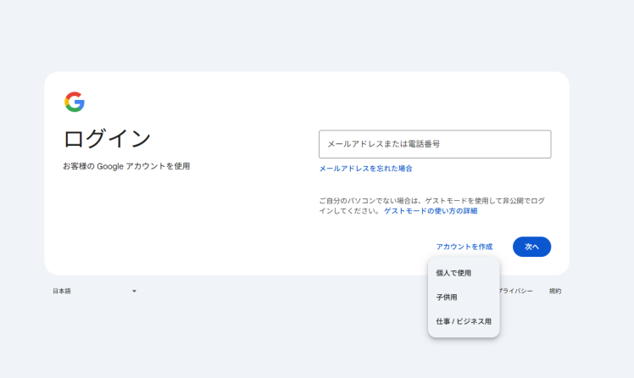Click the language dropdown arrow

[x=134, y=291]
